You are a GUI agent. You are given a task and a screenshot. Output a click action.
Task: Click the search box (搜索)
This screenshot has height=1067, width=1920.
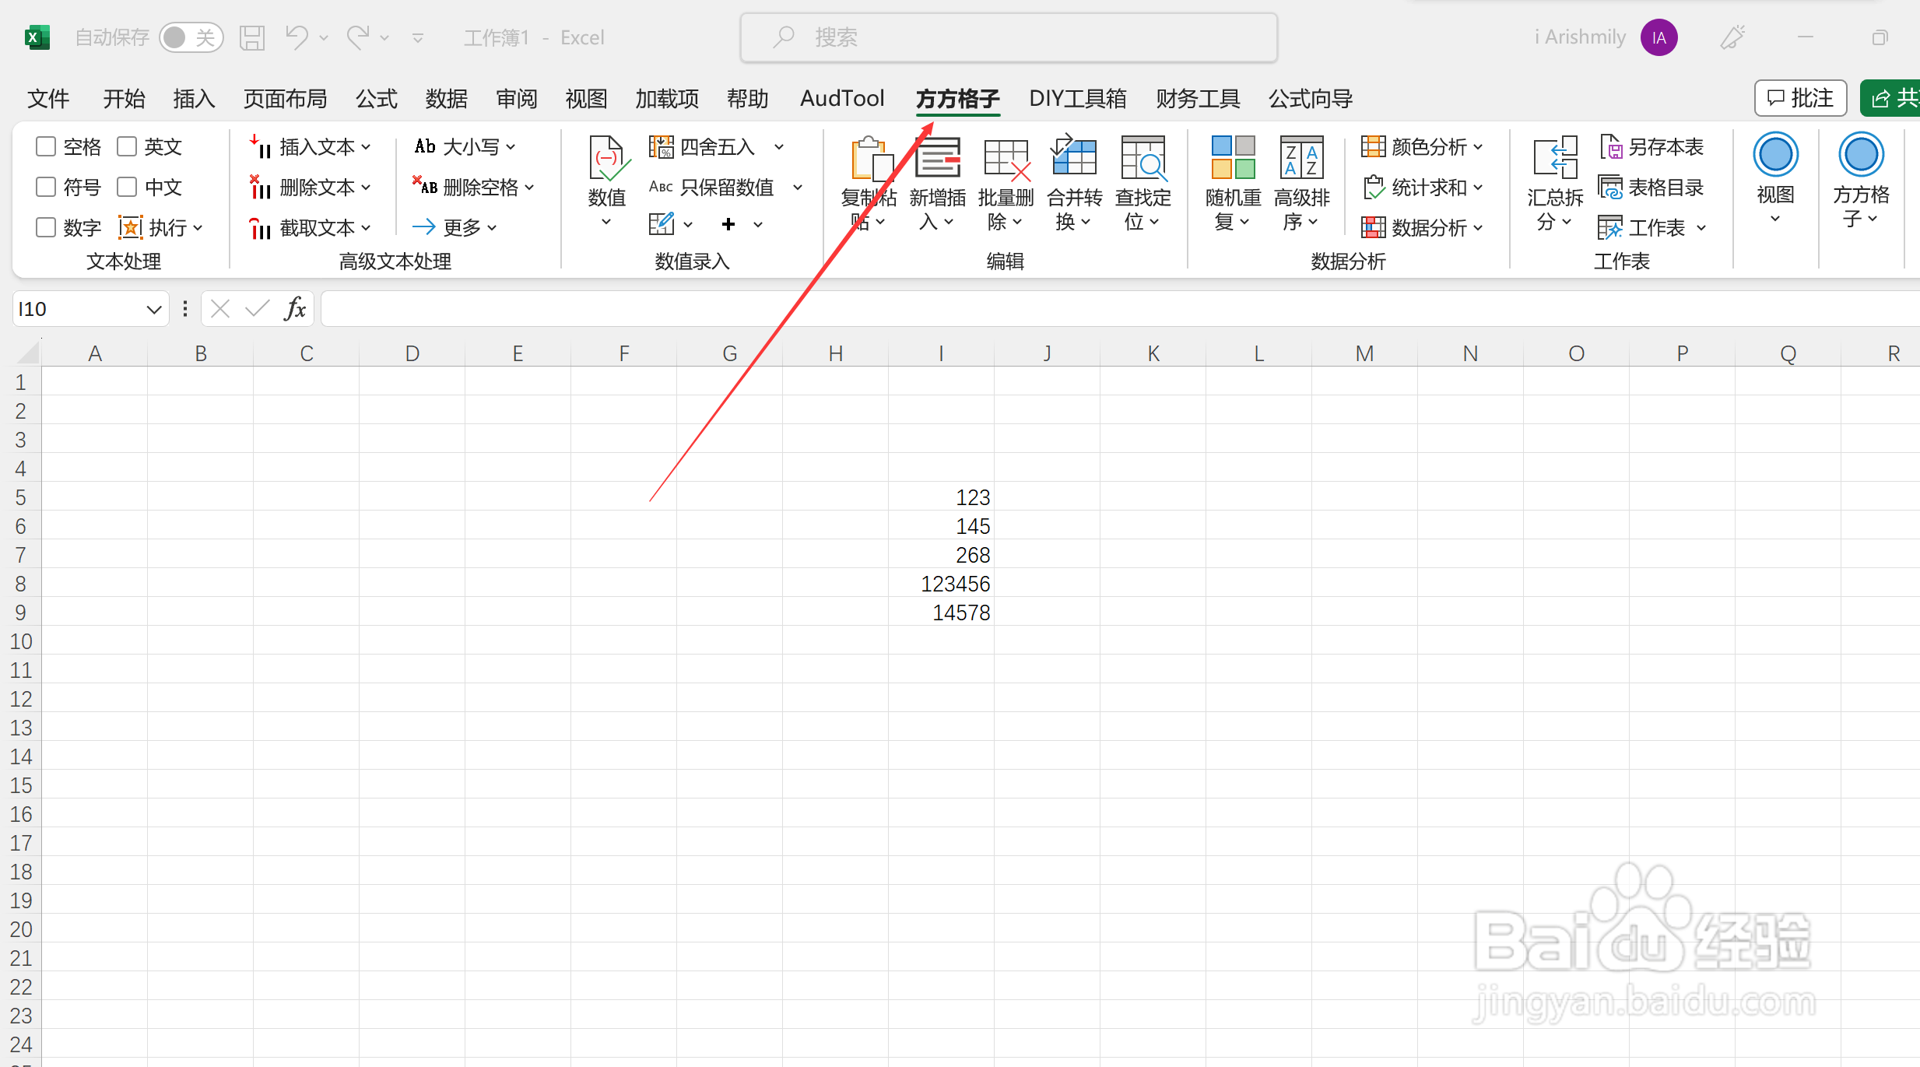point(1009,37)
